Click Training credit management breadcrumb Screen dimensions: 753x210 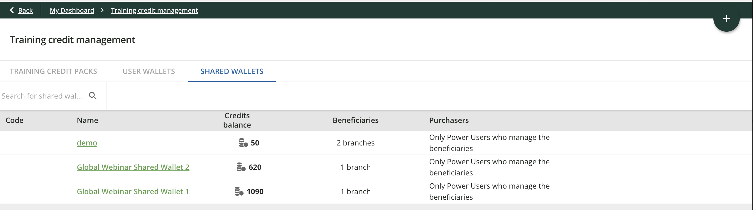tap(154, 10)
